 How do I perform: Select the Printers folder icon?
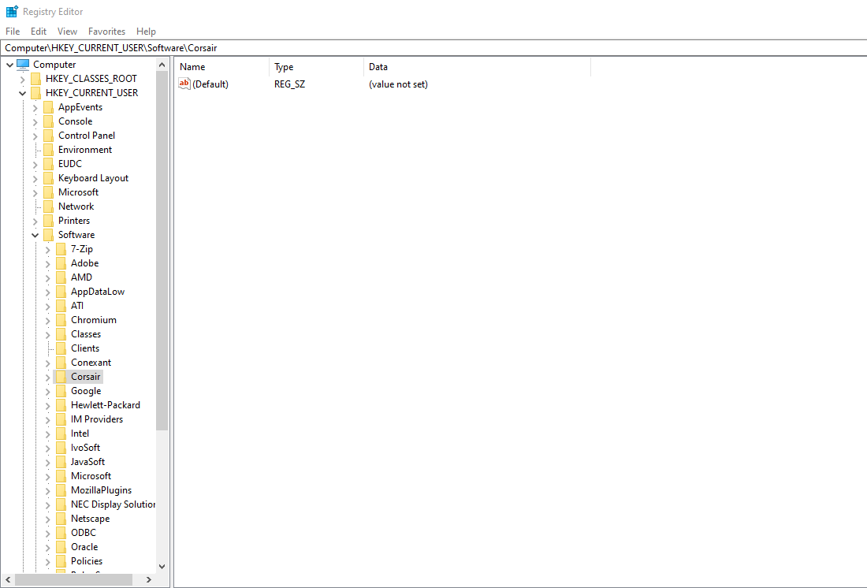pyautogui.click(x=49, y=220)
